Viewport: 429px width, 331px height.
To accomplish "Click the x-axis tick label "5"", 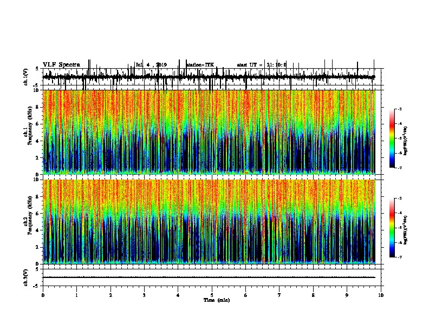I will pos(212,295).
